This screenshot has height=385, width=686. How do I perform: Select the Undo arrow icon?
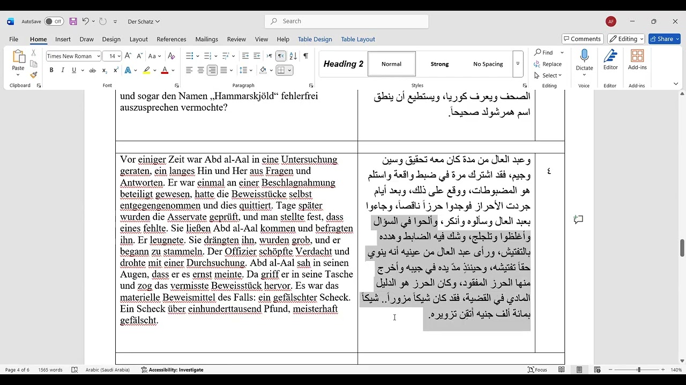click(x=85, y=21)
